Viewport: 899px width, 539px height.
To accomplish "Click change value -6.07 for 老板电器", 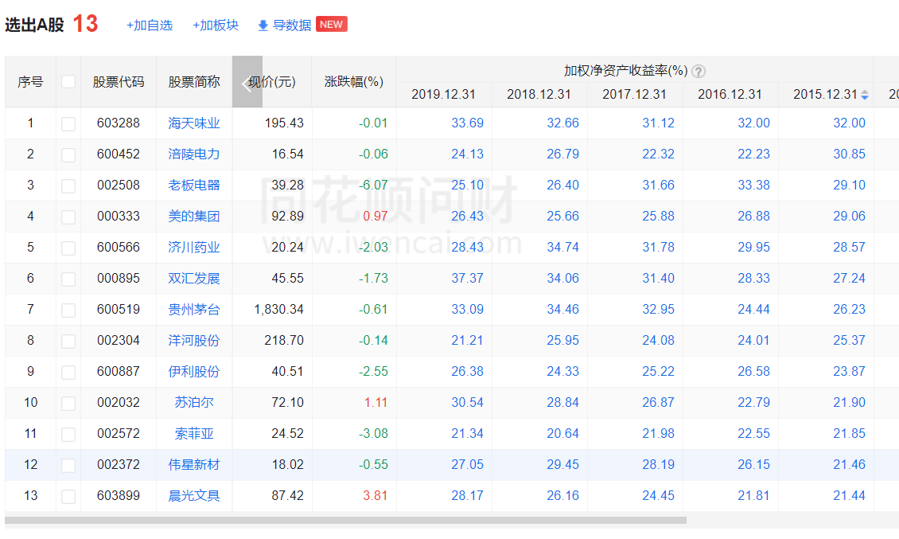I will (373, 185).
